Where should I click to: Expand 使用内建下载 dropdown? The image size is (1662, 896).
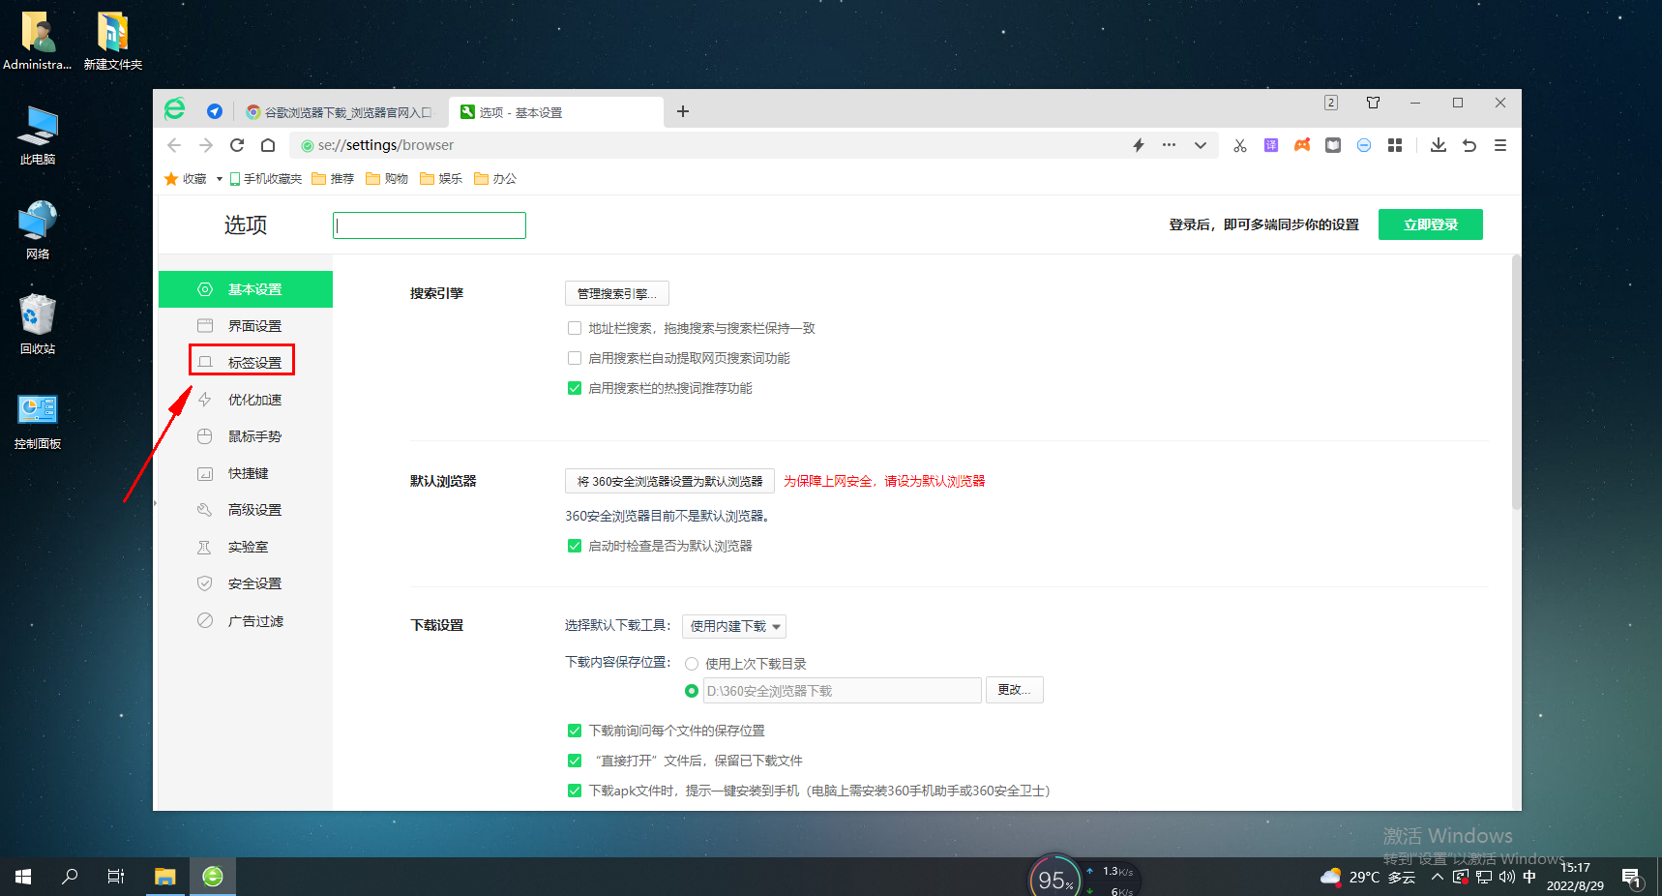(x=734, y=626)
